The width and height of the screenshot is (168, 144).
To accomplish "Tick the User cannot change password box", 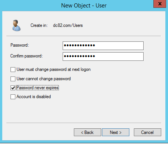I will [13, 79].
